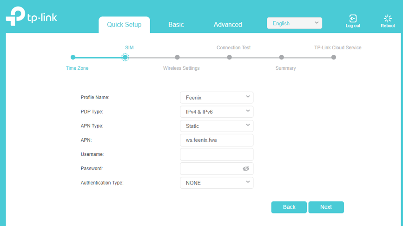Switch to the Advanced tab
Image resolution: width=403 pixels, height=226 pixels.
pos(228,25)
